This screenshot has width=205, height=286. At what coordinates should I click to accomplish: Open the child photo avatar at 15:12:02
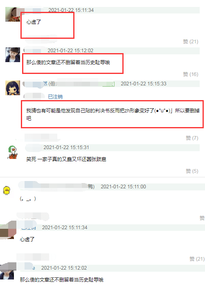point(13,55)
